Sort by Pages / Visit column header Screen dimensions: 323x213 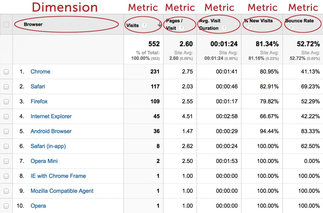(174, 24)
